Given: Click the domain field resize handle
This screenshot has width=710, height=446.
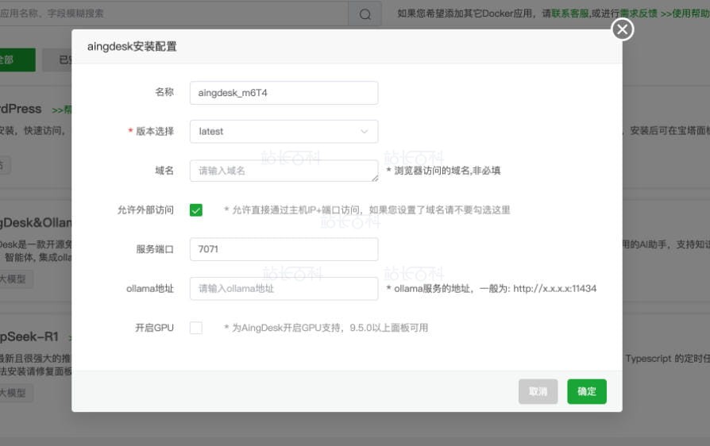Looking at the screenshot, I should click(375, 179).
